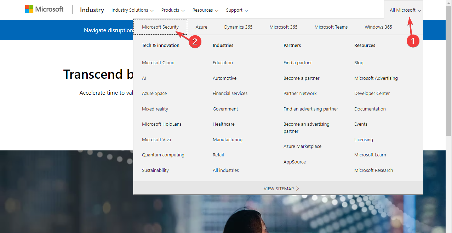Open Microsoft HoloLens link
The width and height of the screenshot is (452, 233).
(162, 124)
